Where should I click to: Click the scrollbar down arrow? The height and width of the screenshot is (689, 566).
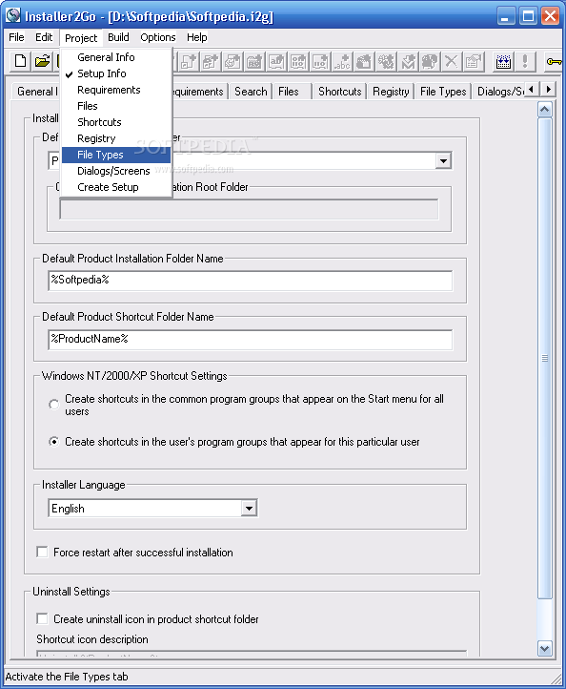pos(544,648)
